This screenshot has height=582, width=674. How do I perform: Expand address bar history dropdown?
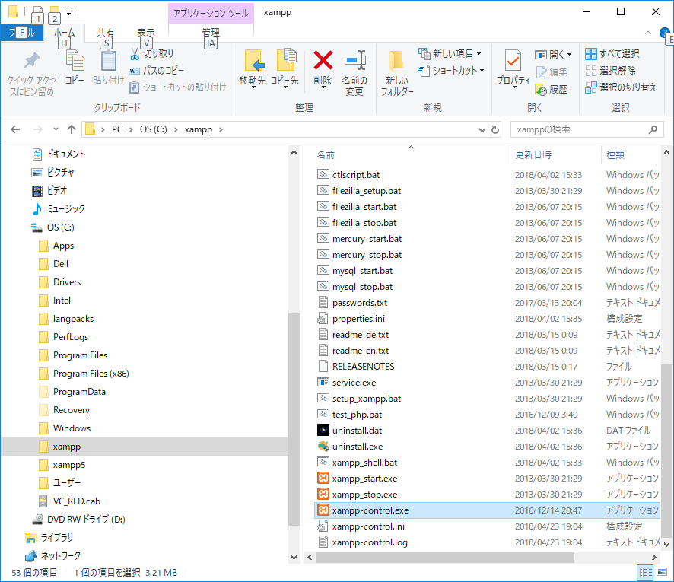click(482, 129)
